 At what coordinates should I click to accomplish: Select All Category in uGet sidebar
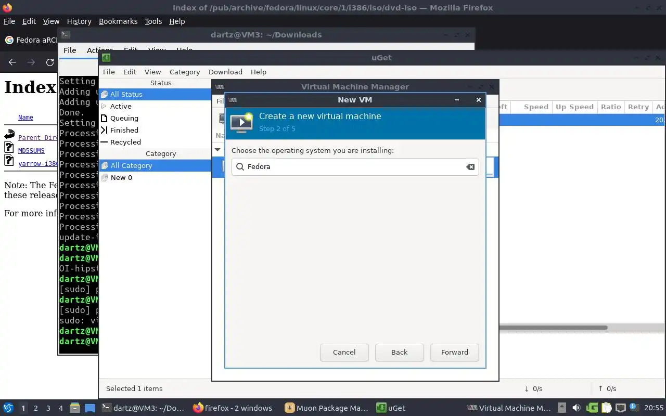pyautogui.click(x=155, y=165)
